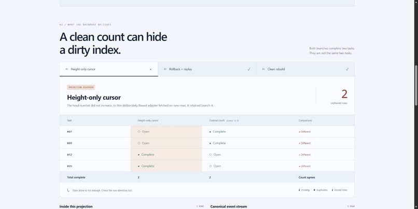418x209 pixels.
Task: Open the Rollback + replay tab
Action: coord(207,69)
